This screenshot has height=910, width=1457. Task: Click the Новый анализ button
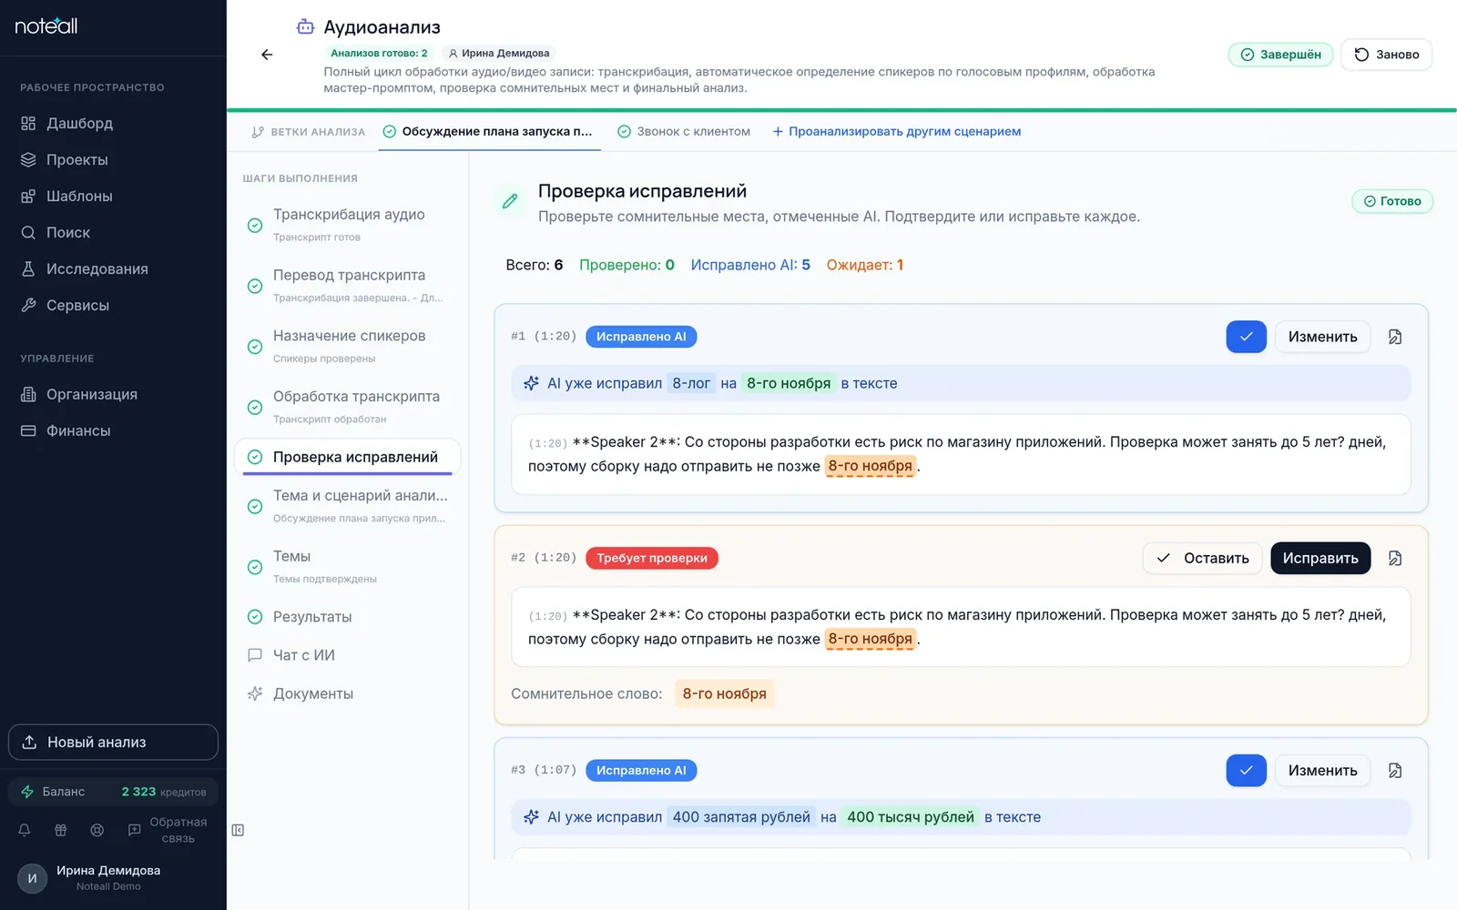pos(113,742)
